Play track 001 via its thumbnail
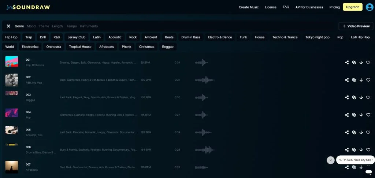This screenshot has width=375, height=178. (11, 61)
